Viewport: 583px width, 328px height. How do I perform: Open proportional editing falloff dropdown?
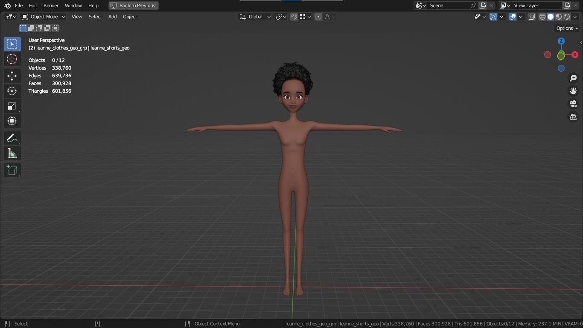pyautogui.click(x=329, y=17)
